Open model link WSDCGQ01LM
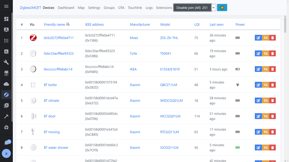Screen dimensions: 289x162 tap(171, 101)
